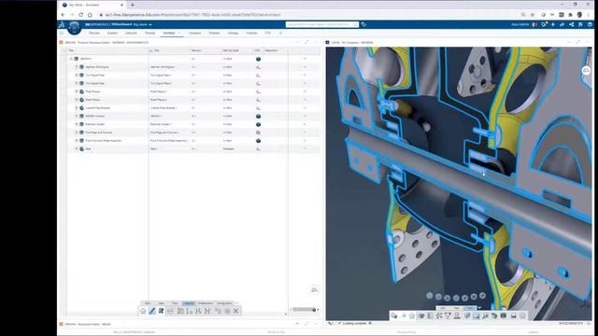598x336 pixels.
Task: Click the Title cell "License Plate Bracket 1"
Action: click(163, 108)
